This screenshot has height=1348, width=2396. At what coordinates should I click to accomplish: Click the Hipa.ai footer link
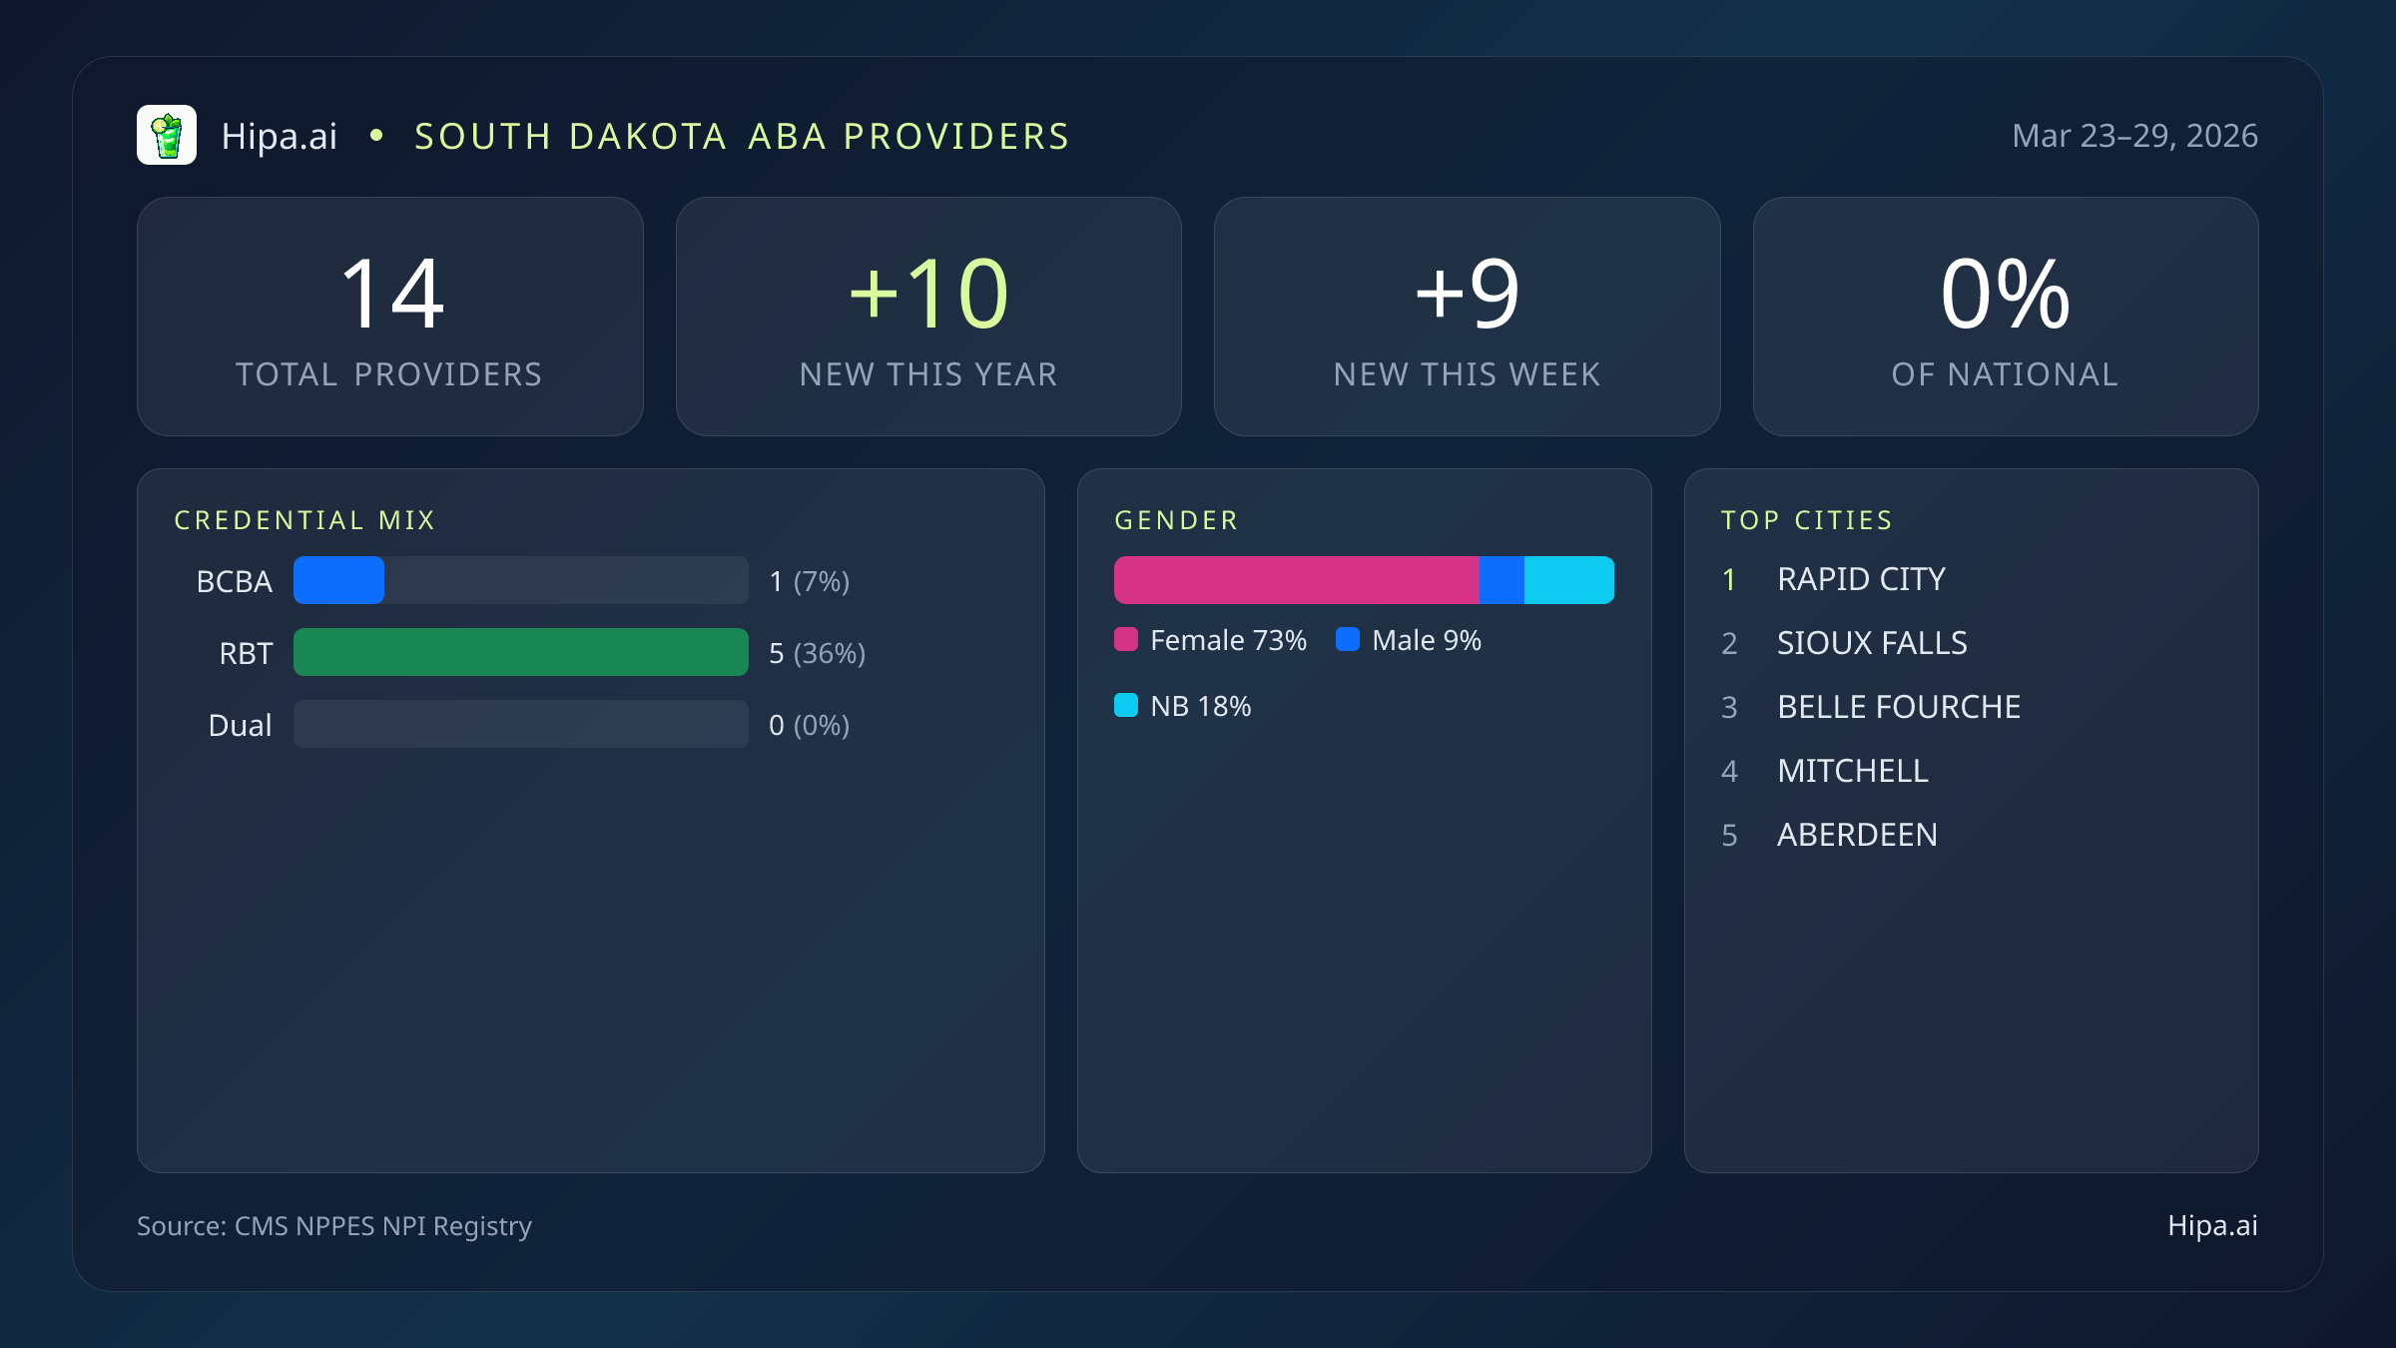coord(2210,1226)
